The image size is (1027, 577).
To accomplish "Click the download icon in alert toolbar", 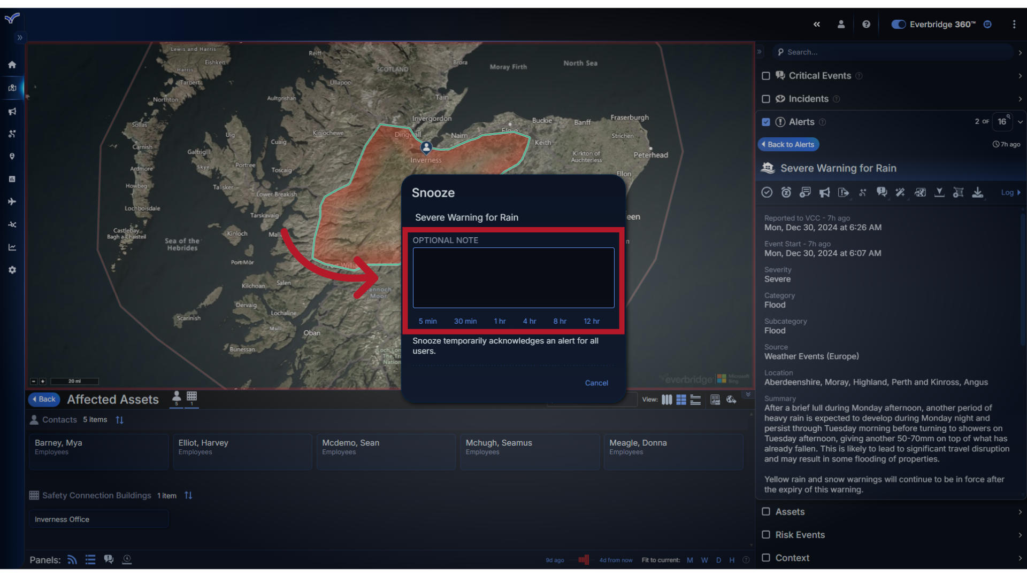I will [x=978, y=192].
